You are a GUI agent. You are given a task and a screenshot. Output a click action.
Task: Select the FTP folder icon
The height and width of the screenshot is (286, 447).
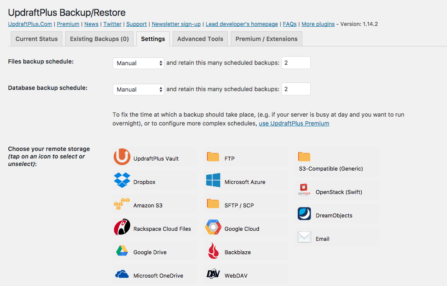(213, 157)
